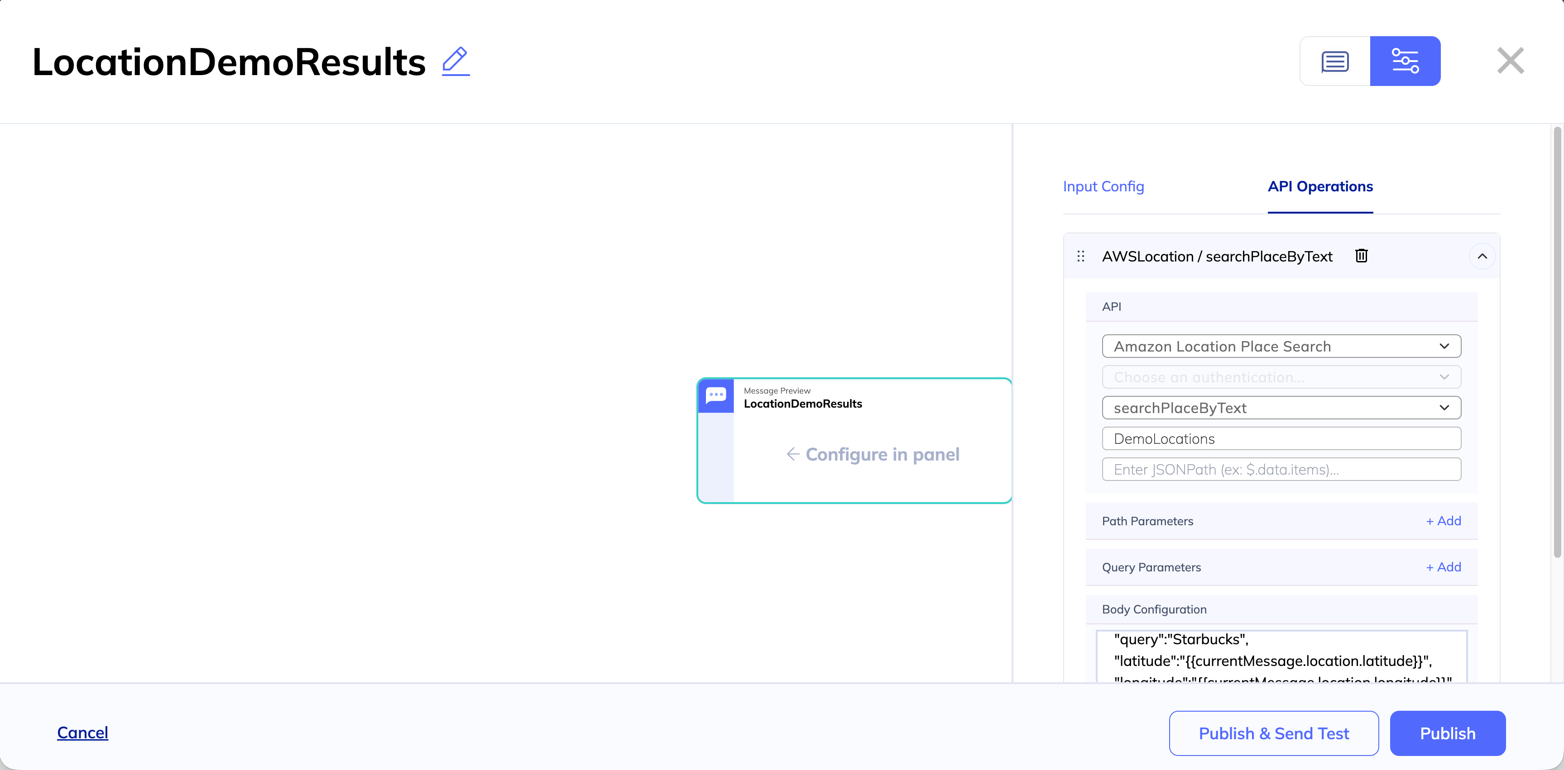This screenshot has height=770, width=1564.
Task: Add a Path Parameter
Action: pyautogui.click(x=1443, y=521)
